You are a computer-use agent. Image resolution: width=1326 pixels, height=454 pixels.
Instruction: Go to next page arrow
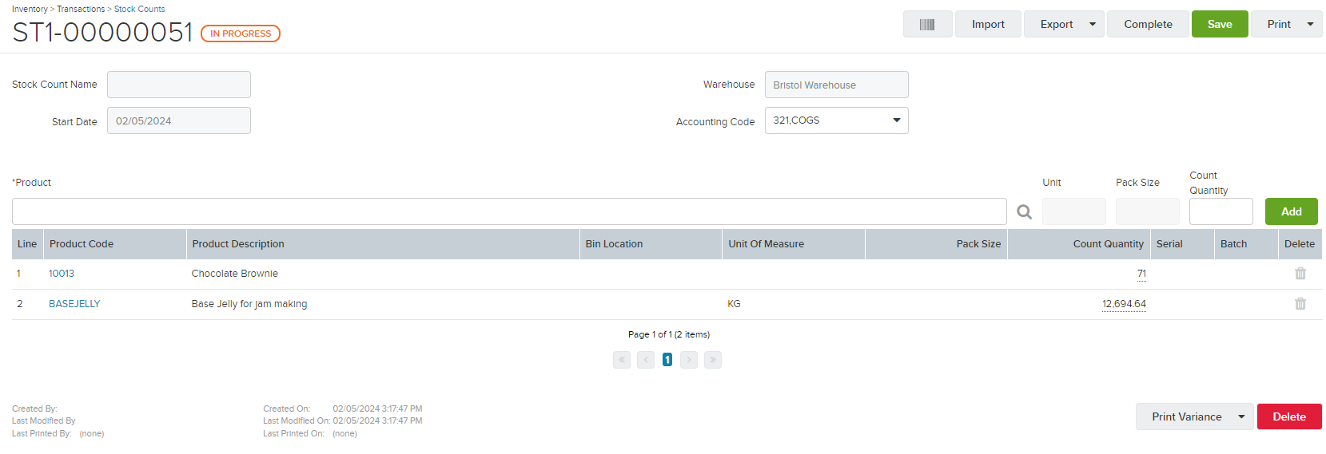tap(689, 360)
